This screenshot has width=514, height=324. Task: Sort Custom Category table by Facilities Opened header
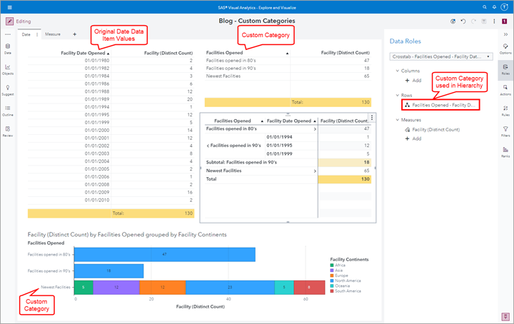pyautogui.click(x=224, y=52)
